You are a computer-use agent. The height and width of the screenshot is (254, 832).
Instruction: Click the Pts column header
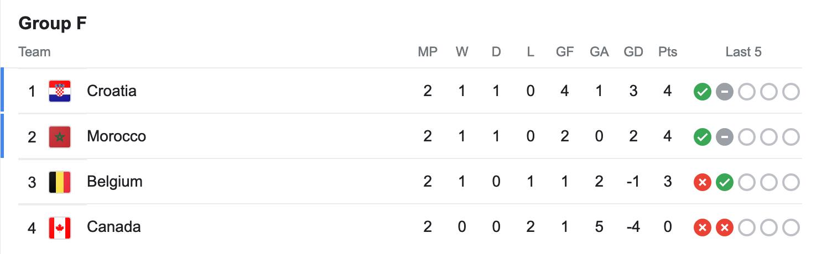coord(668,52)
